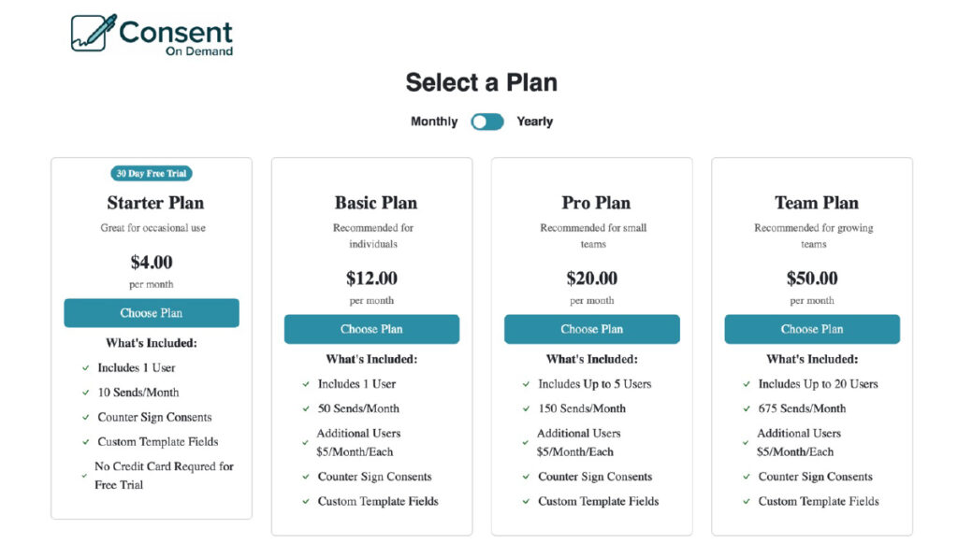Select the Monthly billing label
The height and width of the screenshot is (558, 958).
434,122
